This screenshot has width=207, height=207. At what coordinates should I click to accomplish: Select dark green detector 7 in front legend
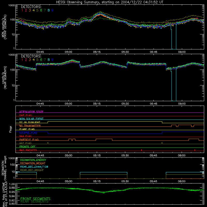45,10
